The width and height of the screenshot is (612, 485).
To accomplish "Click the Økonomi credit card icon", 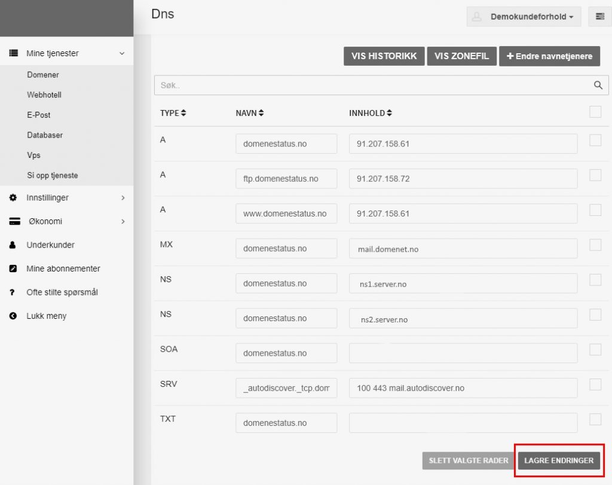I will tap(14, 221).
